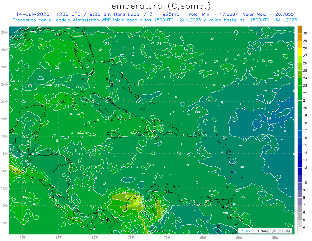The height and width of the screenshot is (241, 312).
Task: Click the colorbar scale label "25"
Action: coord(305,70)
